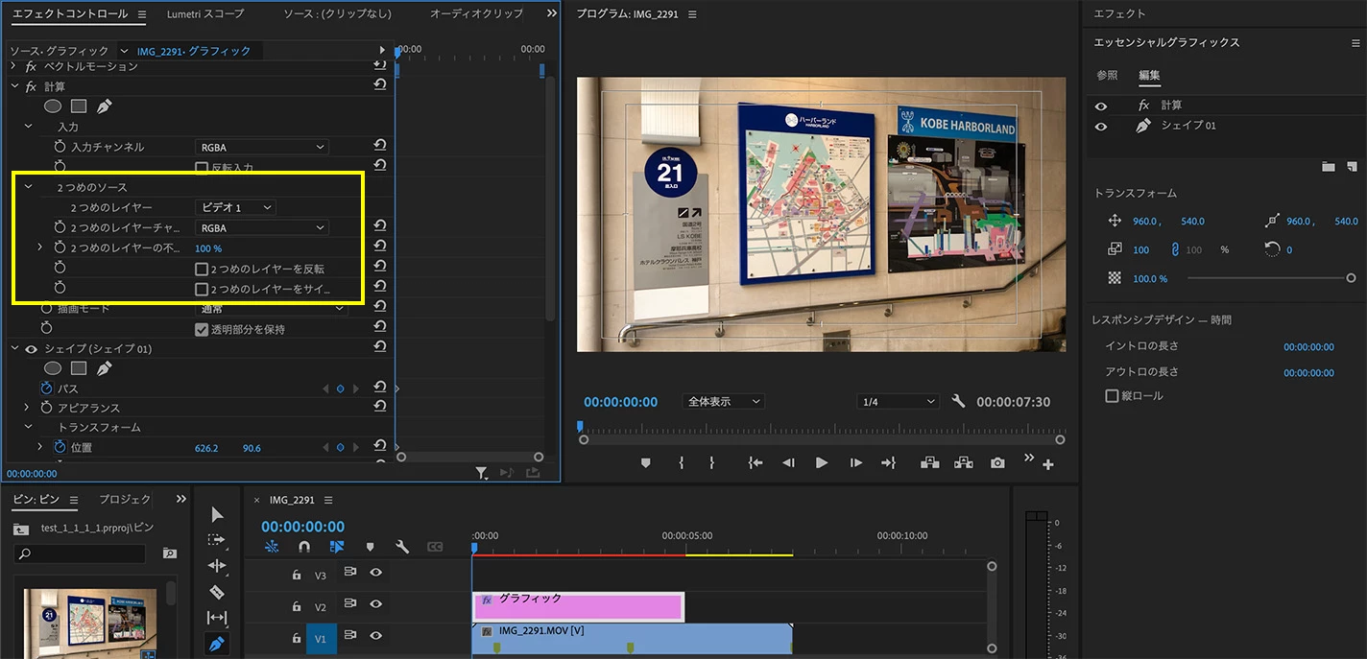This screenshot has width=1367, height=659.
Task: Click the Lift button in monitor
Action: point(929,462)
